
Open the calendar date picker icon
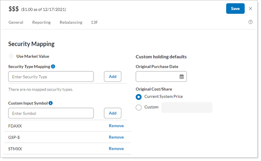click(x=182, y=77)
